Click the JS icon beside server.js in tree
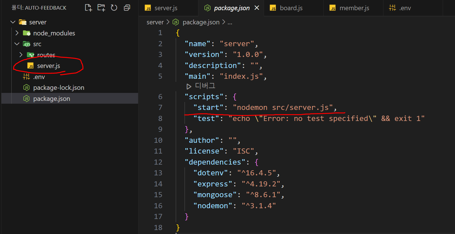The image size is (455, 234). (30, 66)
